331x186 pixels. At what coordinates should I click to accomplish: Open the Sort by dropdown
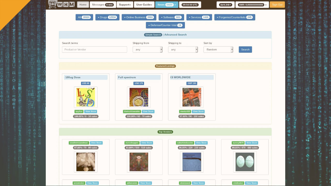coord(218,50)
